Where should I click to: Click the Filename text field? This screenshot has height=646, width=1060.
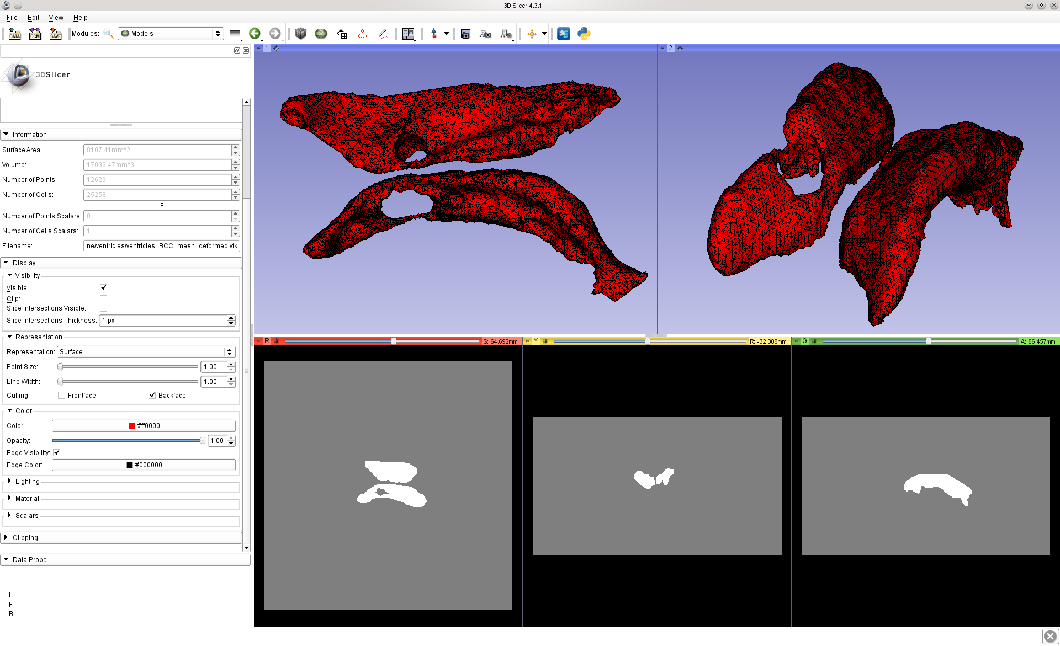click(161, 246)
